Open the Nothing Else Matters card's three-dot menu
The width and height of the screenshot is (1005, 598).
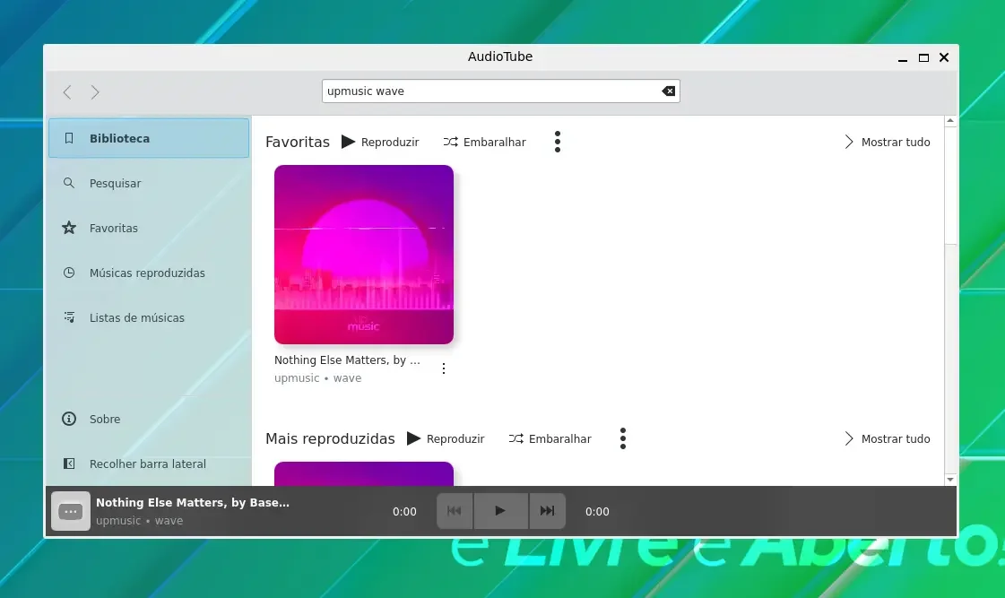coord(444,368)
